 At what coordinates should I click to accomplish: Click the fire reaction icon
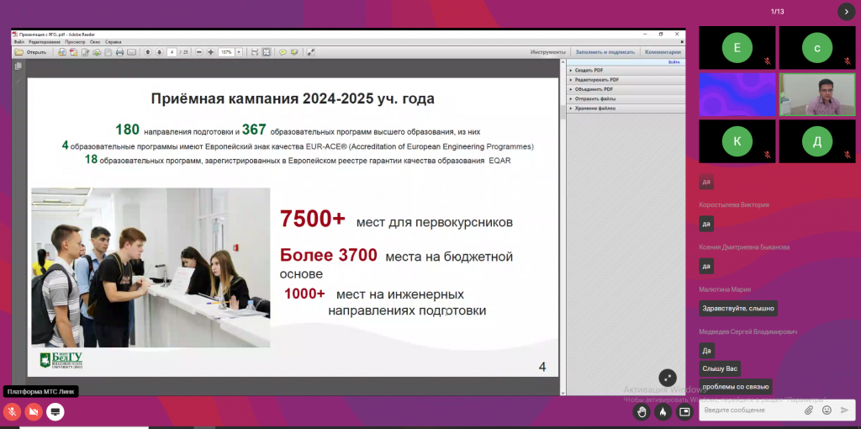[663, 411]
